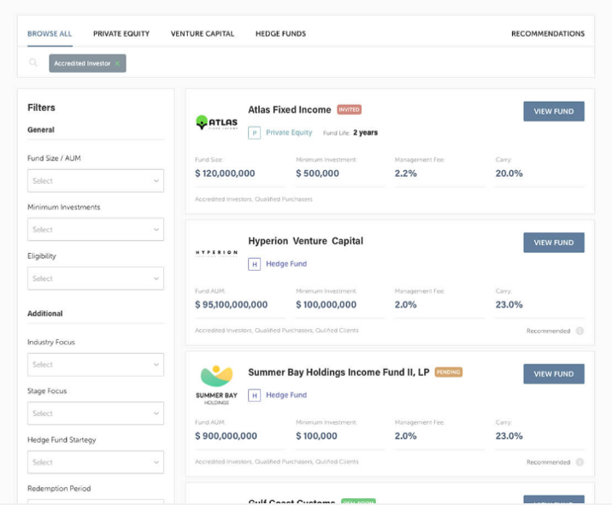Image resolution: width=612 pixels, height=505 pixels.
Task: Click the Summer Bay Holdings logo
Action: [x=216, y=385]
